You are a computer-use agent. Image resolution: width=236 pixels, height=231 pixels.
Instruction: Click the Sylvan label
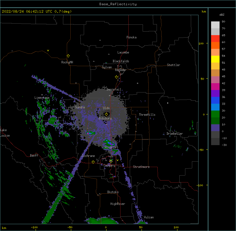pos(107,67)
